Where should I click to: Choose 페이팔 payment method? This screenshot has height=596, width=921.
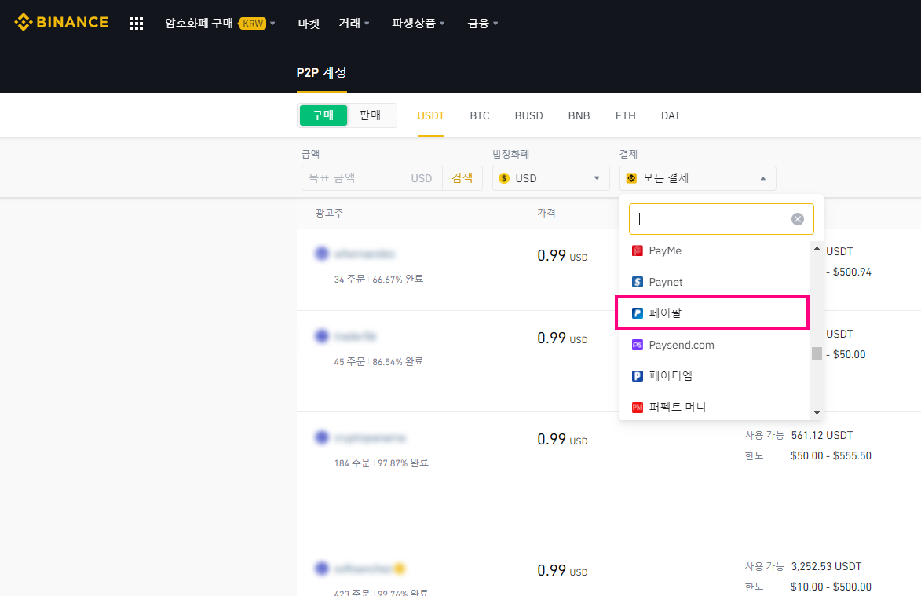pyautogui.click(x=712, y=313)
